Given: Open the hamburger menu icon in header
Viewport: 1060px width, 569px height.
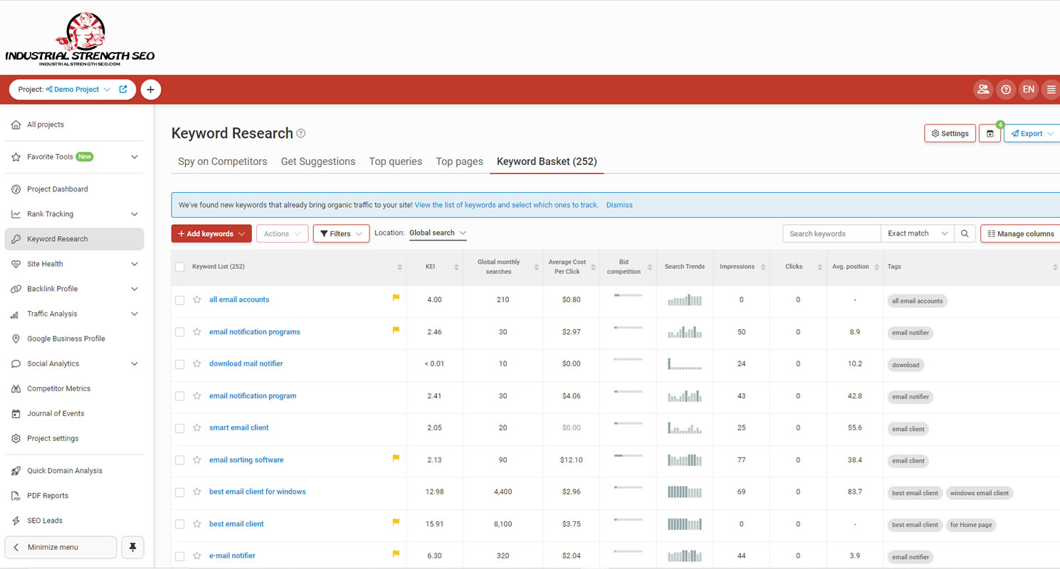Looking at the screenshot, I should click(1051, 90).
